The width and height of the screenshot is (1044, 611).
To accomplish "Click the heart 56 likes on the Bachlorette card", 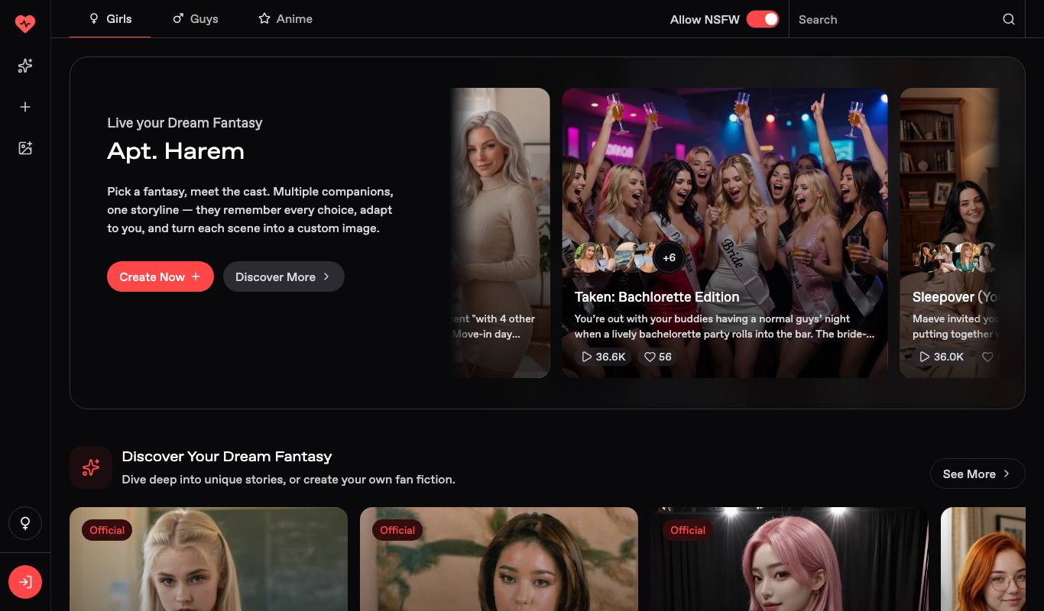I will 657,357.
